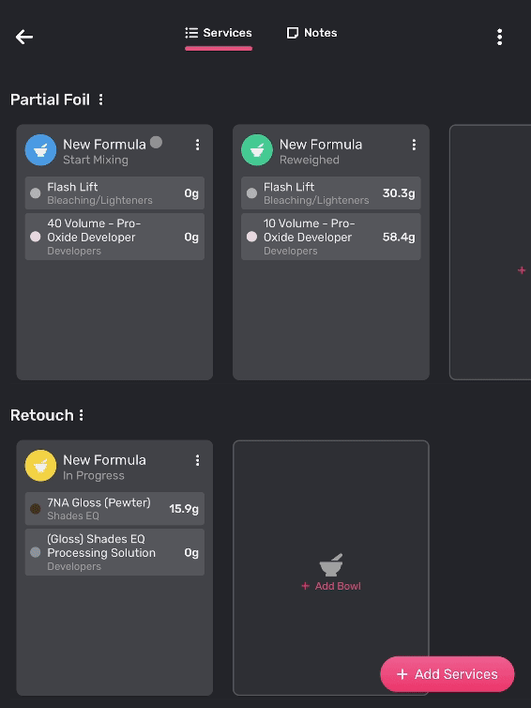Open Retouch service options menu
Screen dimensions: 531x708
[82, 415]
